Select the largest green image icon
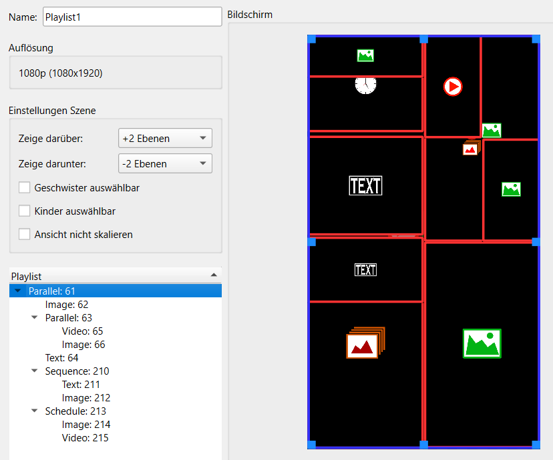The image size is (553, 460). pyautogui.click(x=482, y=343)
